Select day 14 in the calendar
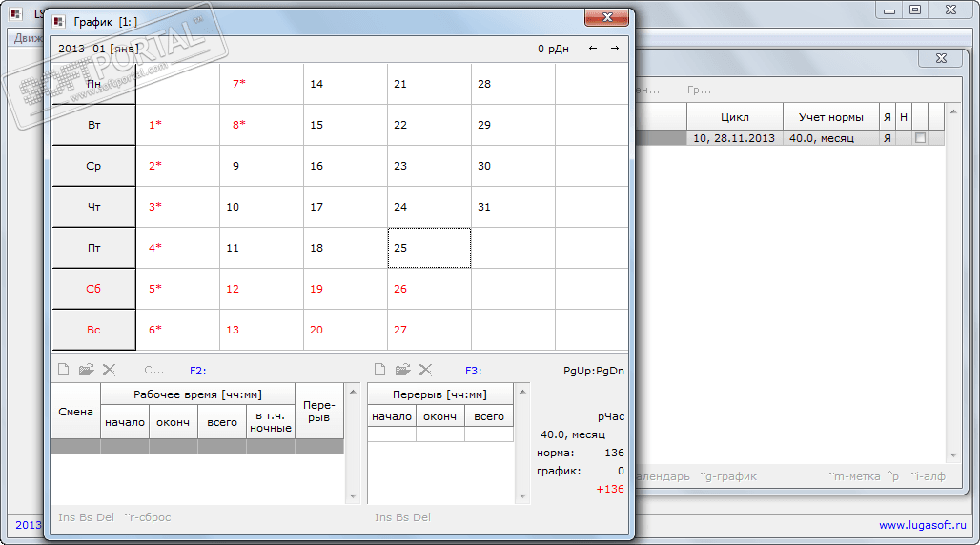The height and width of the screenshot is (545, 980). click(345, 84)
